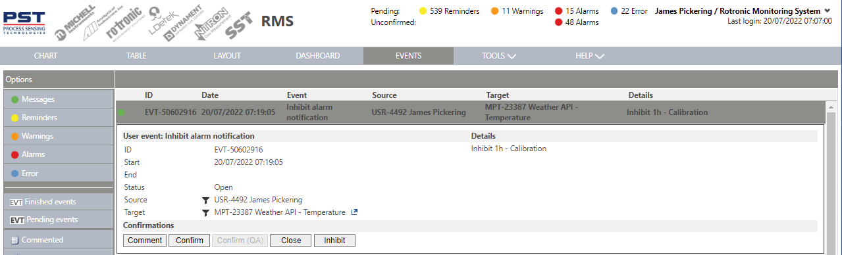
Task: Sort by the Date column header
Action: [x=210, y=95]
